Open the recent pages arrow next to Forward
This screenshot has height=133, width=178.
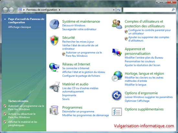point(16,10)
